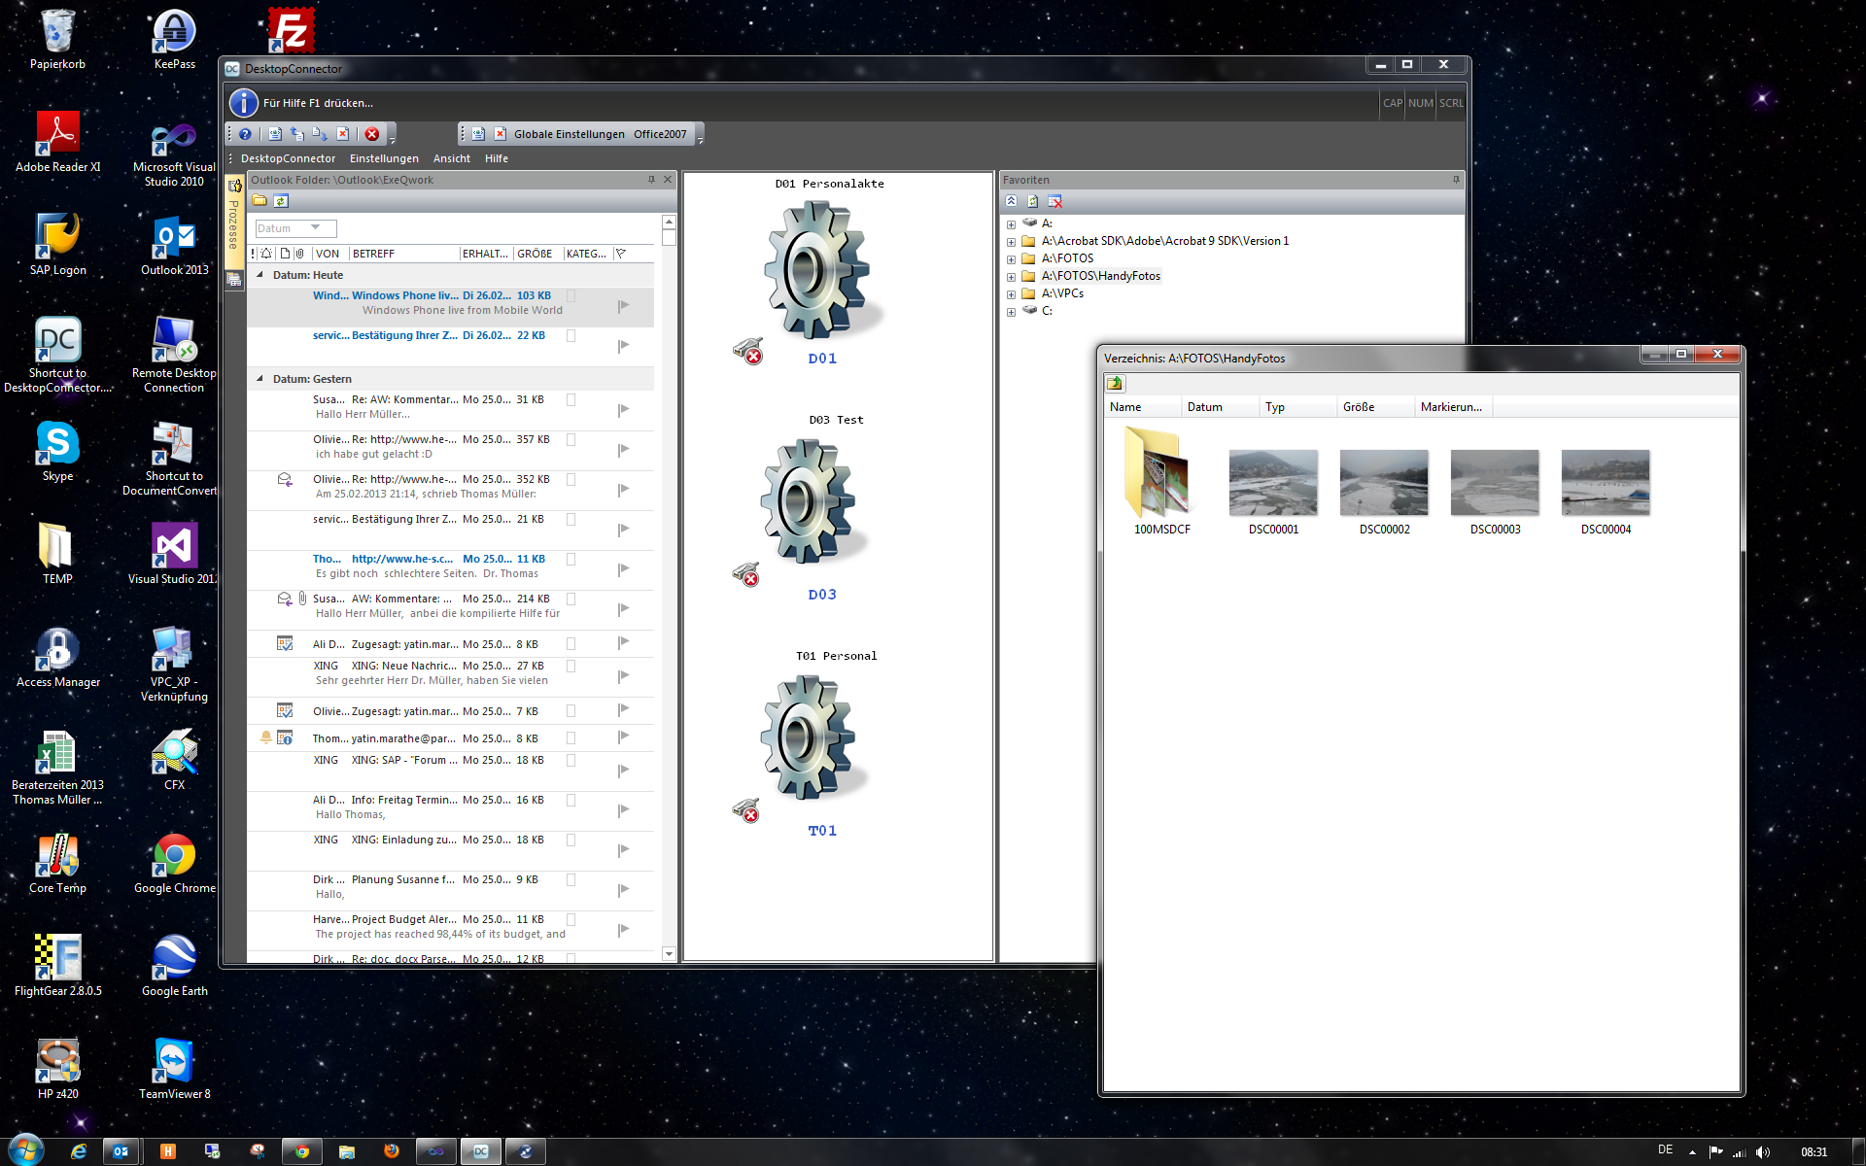
Task: Open the KeePass desktop shortcut
Action: pyautogui.click(x=174, y=41)
